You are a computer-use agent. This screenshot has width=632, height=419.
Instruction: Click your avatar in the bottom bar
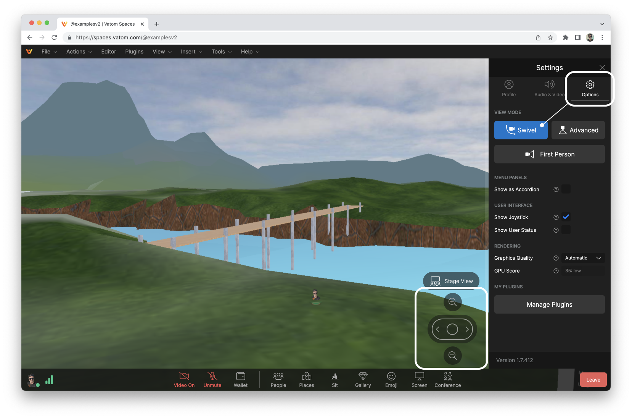point(32,380)
